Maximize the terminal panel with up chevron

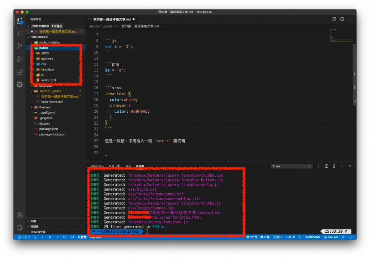point(342,166)
